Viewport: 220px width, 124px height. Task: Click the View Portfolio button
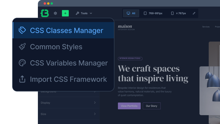[x=129, y=106]
